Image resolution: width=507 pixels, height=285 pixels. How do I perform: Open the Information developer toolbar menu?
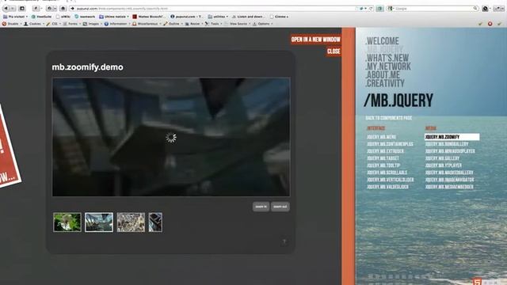click(x=117, y=24)
